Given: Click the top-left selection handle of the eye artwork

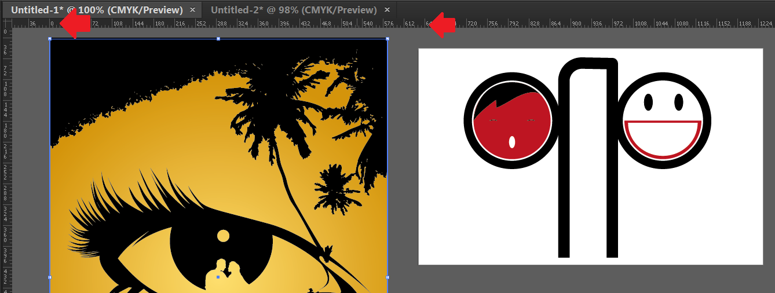Looking at the screenshot, I should click(50, 39).
